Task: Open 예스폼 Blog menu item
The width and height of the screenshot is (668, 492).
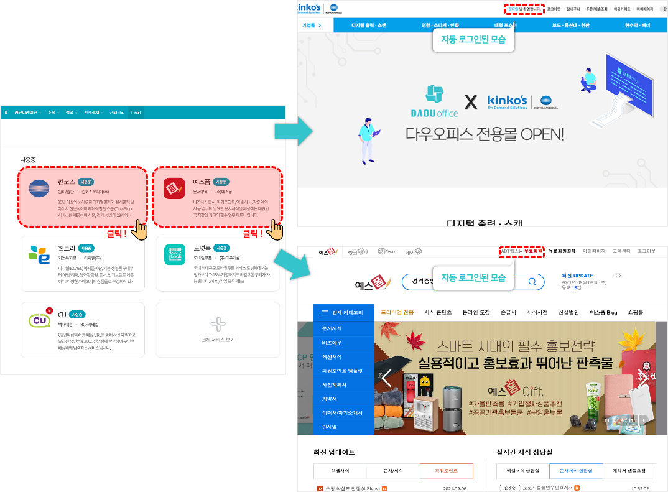Action: (603, 312)
